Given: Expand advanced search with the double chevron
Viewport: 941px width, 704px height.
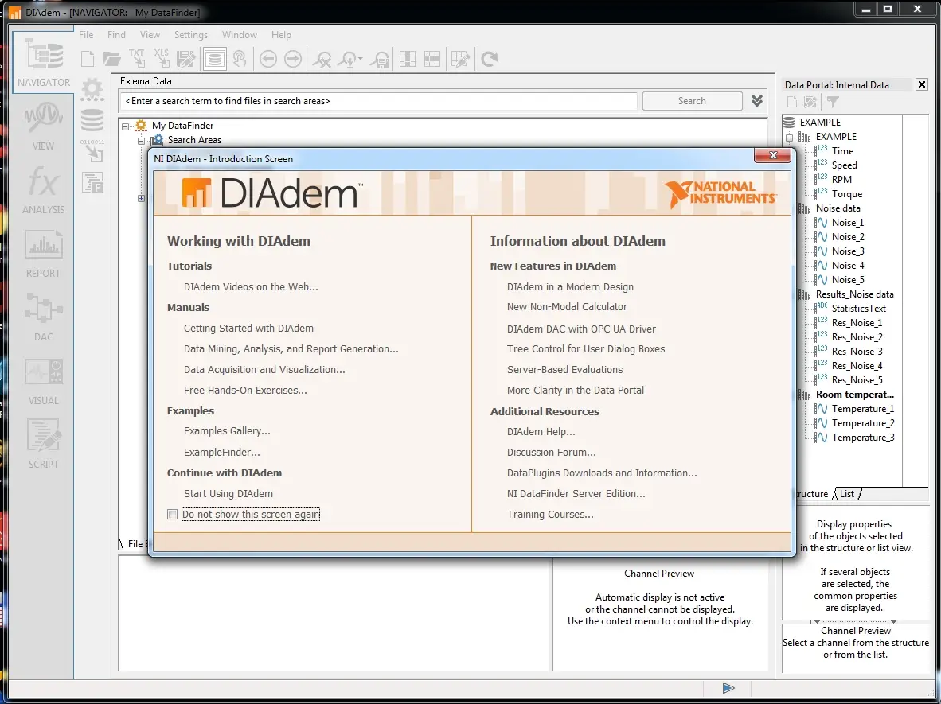Looking at the screenshot, I should [757, 101].
